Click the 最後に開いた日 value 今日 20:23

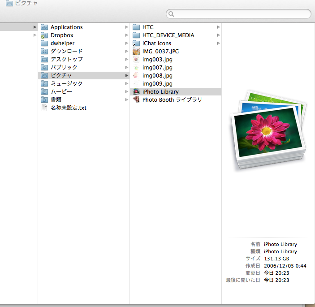coord(276,280)
